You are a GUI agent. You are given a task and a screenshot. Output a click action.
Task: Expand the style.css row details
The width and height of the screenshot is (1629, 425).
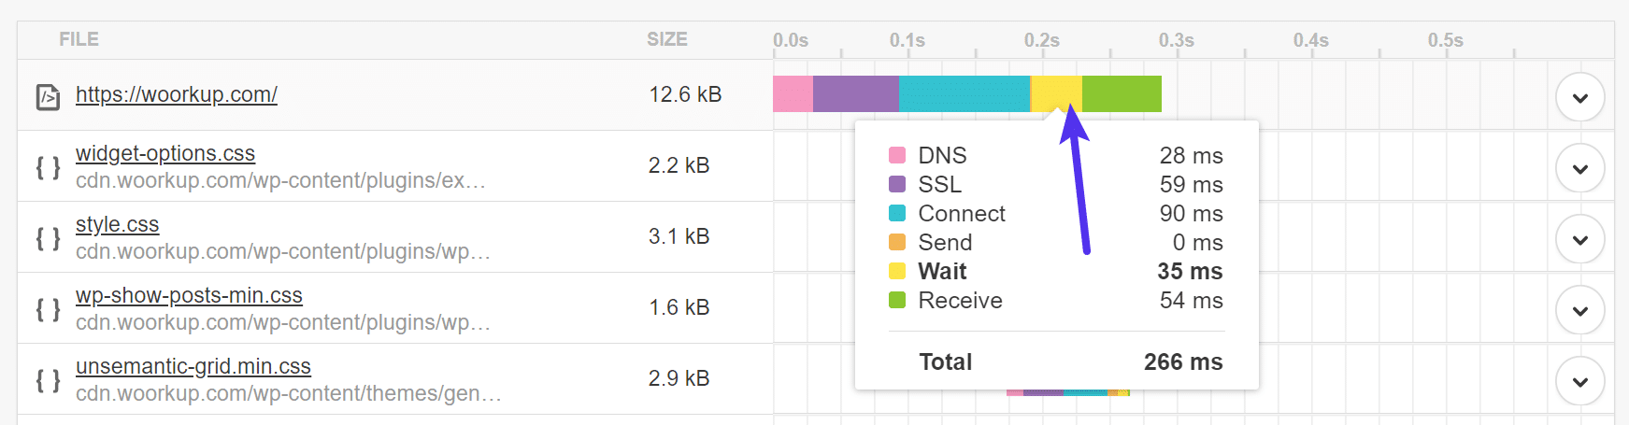point(1579,239)
